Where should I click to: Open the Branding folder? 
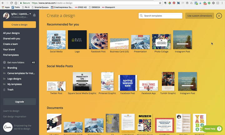coord(12,68)
